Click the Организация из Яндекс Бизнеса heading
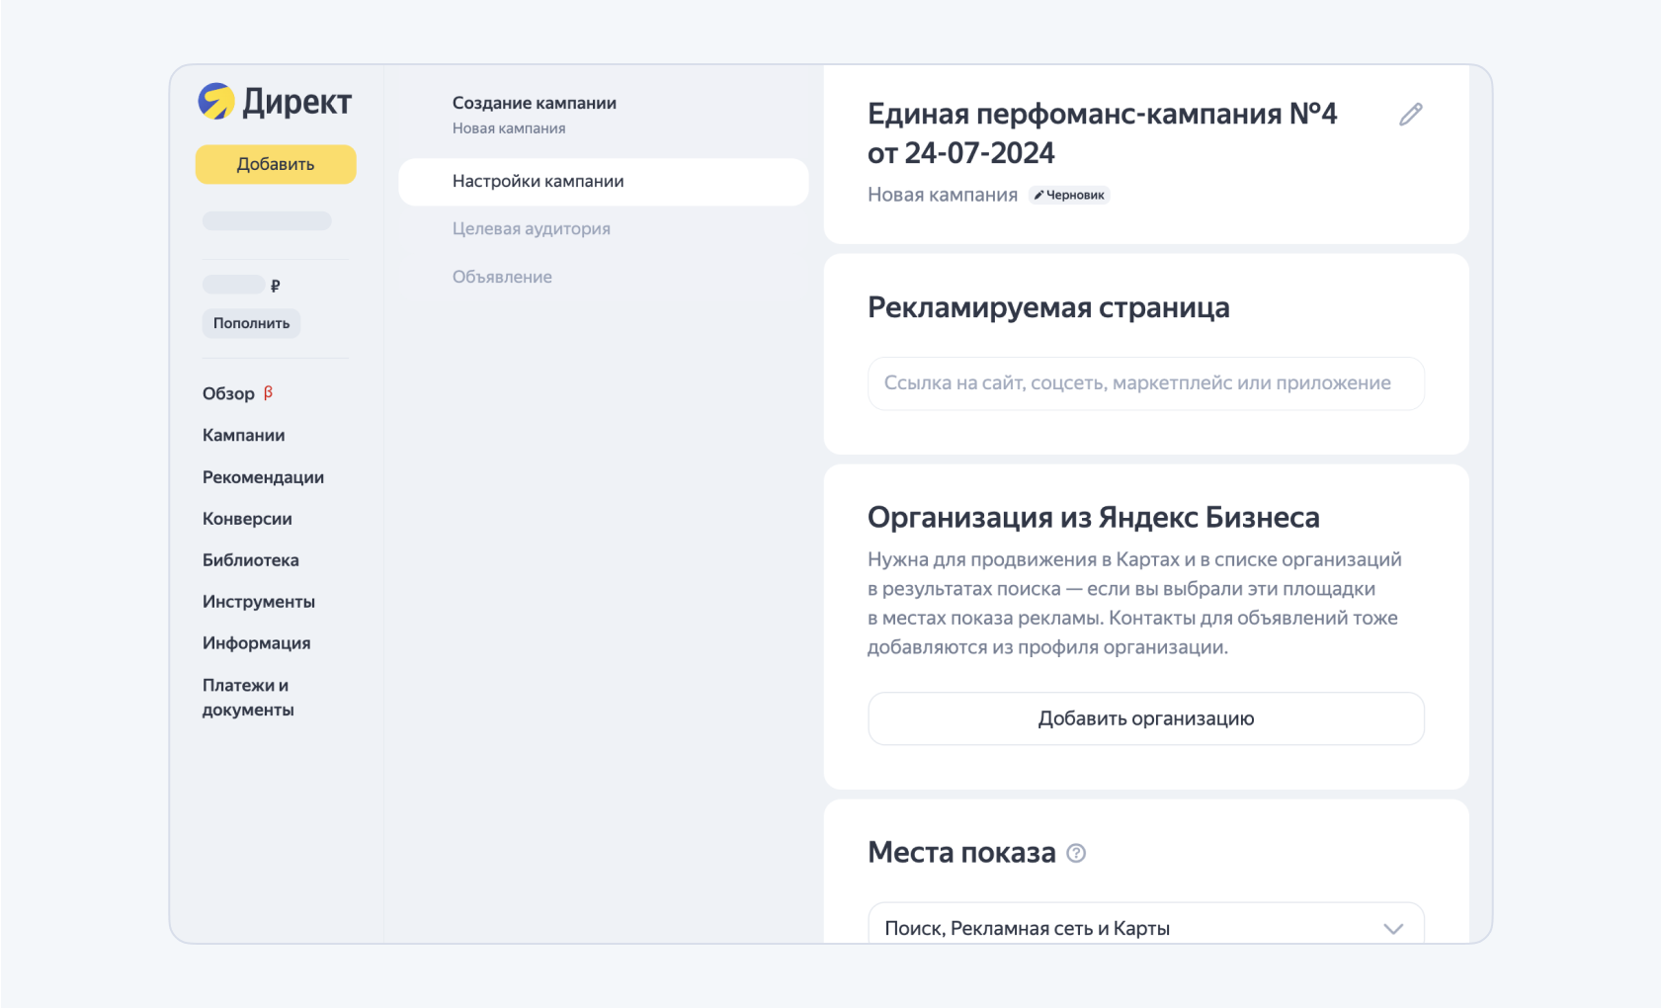 pyautogui.click(x=1093, y=517)
